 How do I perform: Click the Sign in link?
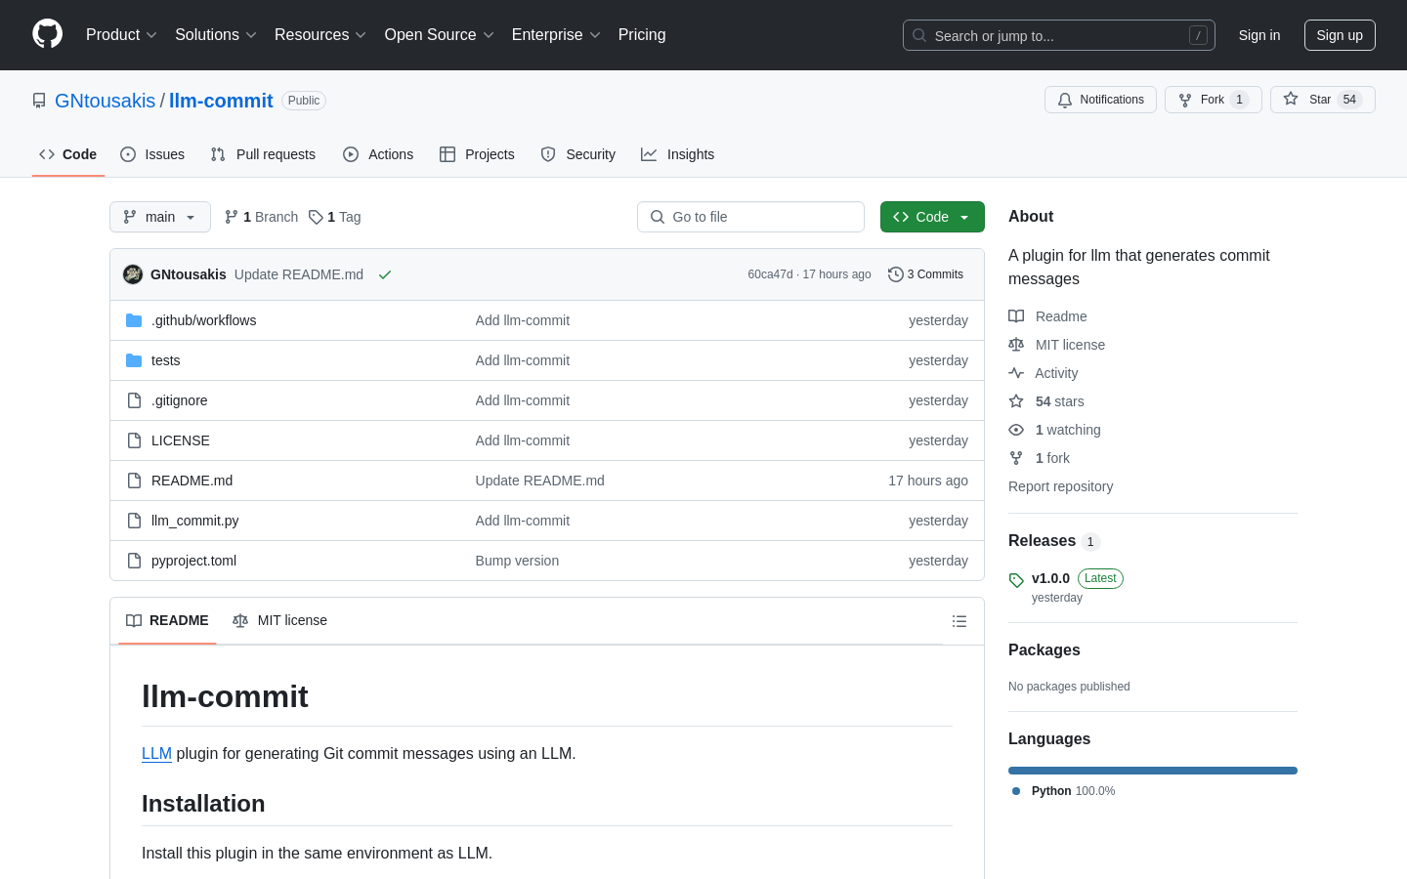coord(1259,35)
